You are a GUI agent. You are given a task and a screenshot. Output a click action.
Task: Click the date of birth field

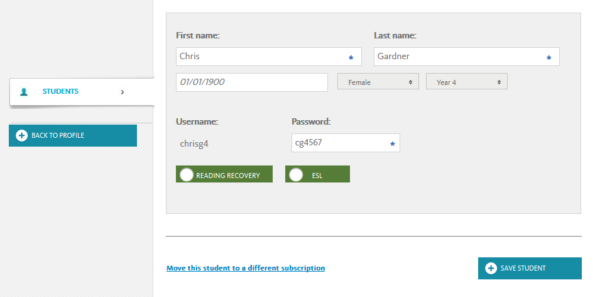click(x=251, y=82)
